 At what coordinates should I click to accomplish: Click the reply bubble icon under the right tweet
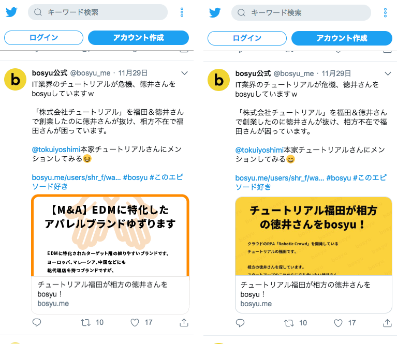[240, 323]
